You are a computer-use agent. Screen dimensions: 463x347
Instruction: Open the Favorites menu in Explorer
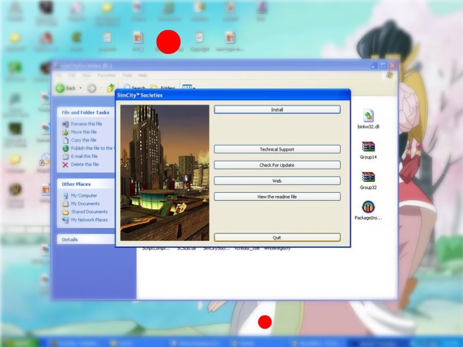[106, 76]
